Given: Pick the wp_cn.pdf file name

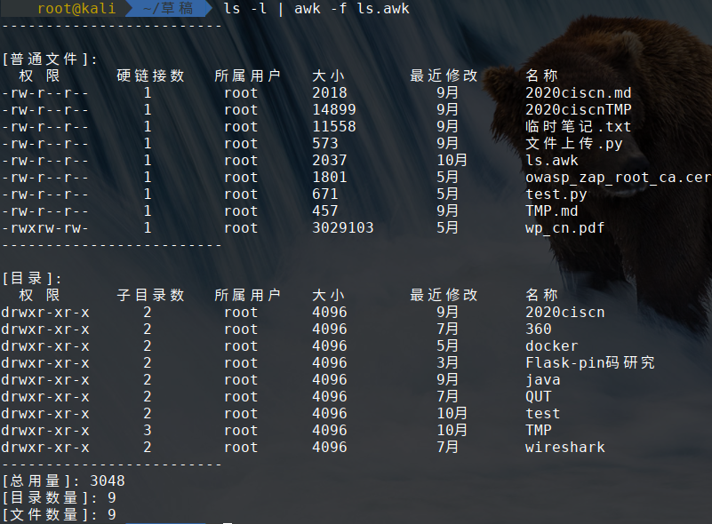Looking at the screenshot, I should tap(564, 228).
